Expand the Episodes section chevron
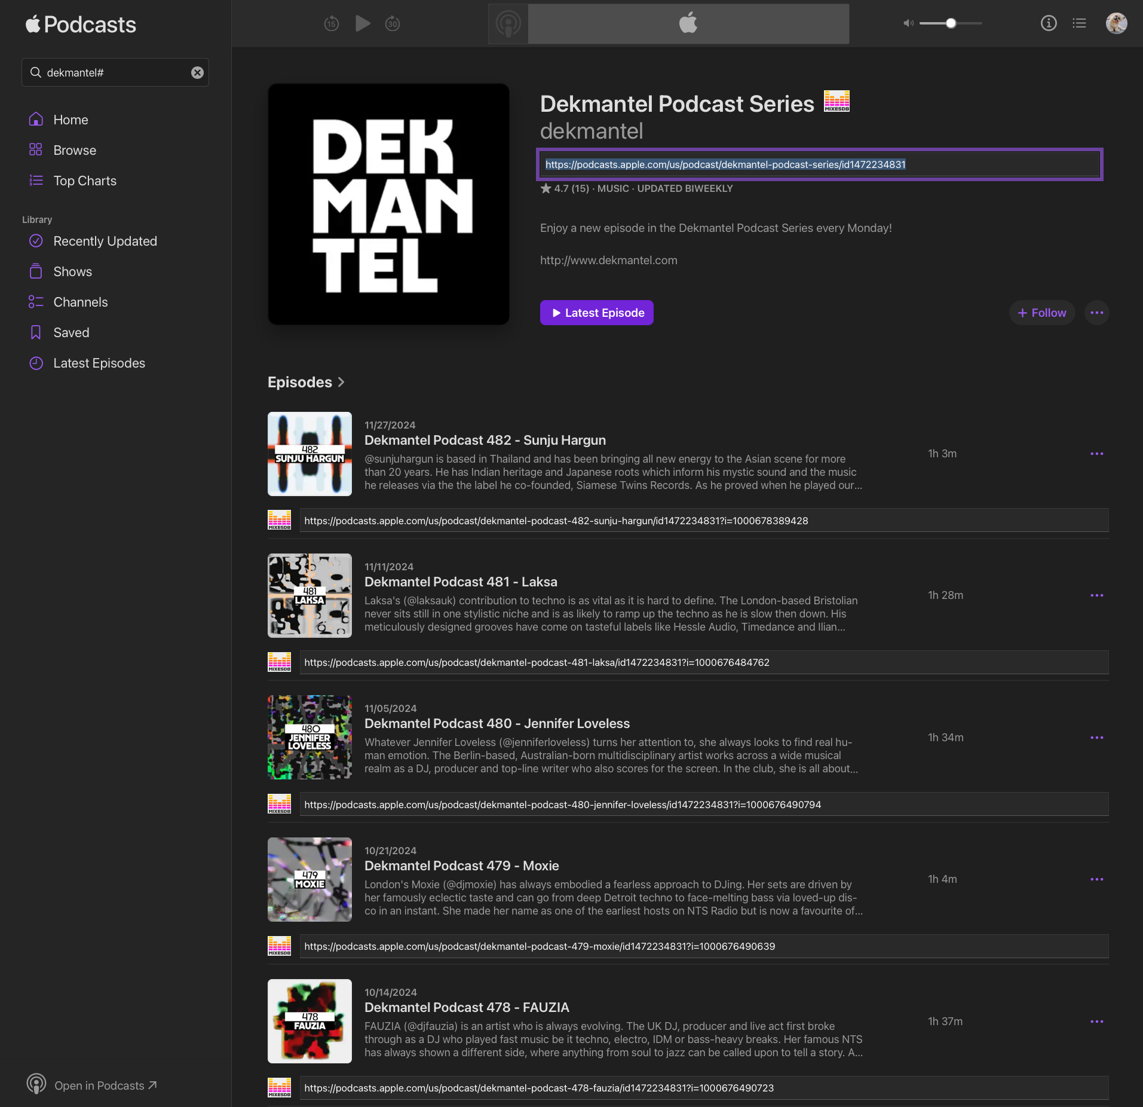 [x=341, y=382]
